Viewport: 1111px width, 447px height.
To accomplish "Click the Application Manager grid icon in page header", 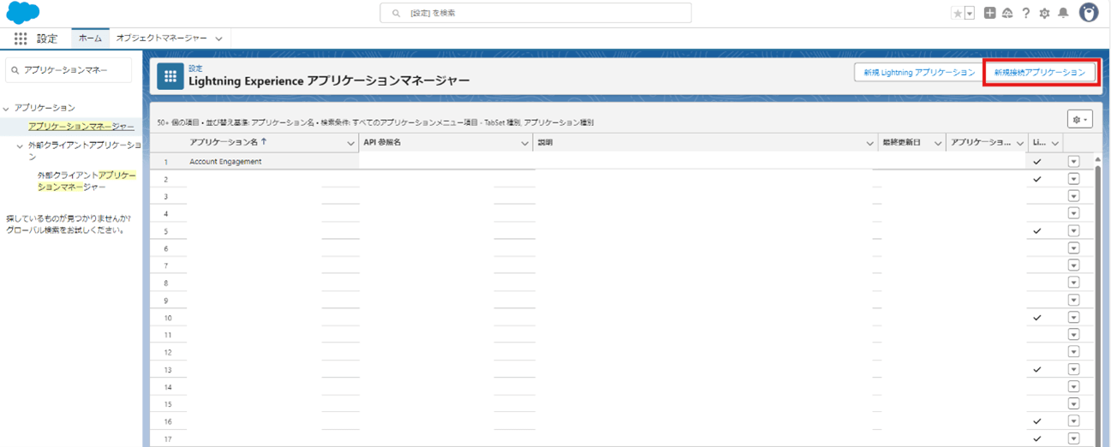I will coord(170,76).
